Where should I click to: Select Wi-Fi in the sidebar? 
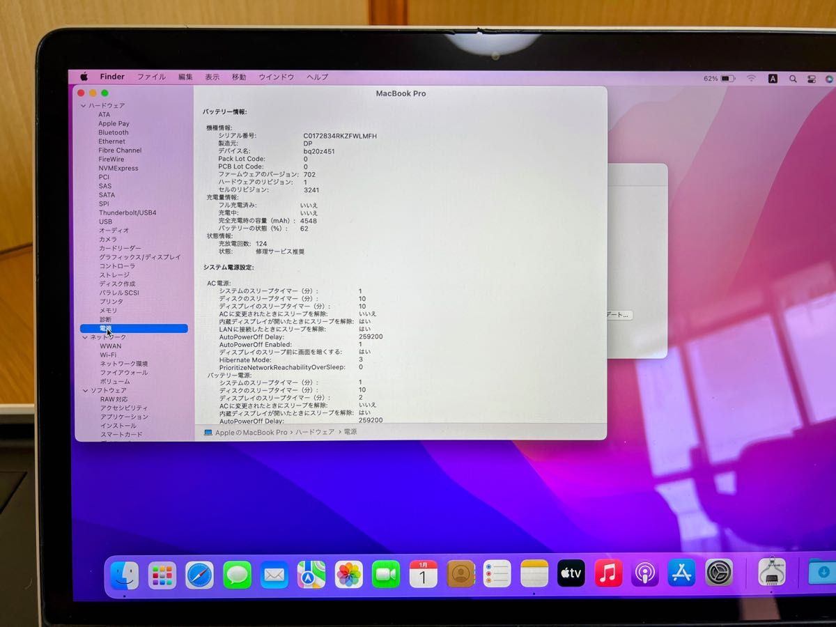point(108,355)
